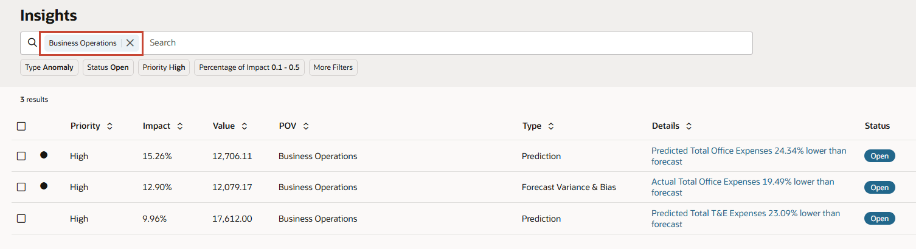This screenshot has height=249, width=916.
Task: Open Percentage of Impact filter
Action: 249,67
